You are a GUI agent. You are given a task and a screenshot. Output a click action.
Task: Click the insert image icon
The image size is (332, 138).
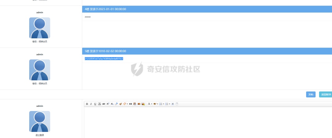coord(139,104)
